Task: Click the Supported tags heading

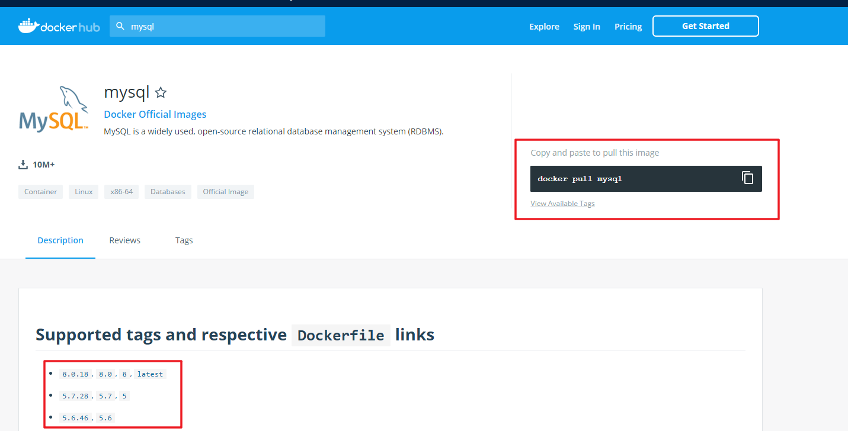Action: tap(235, 335)
